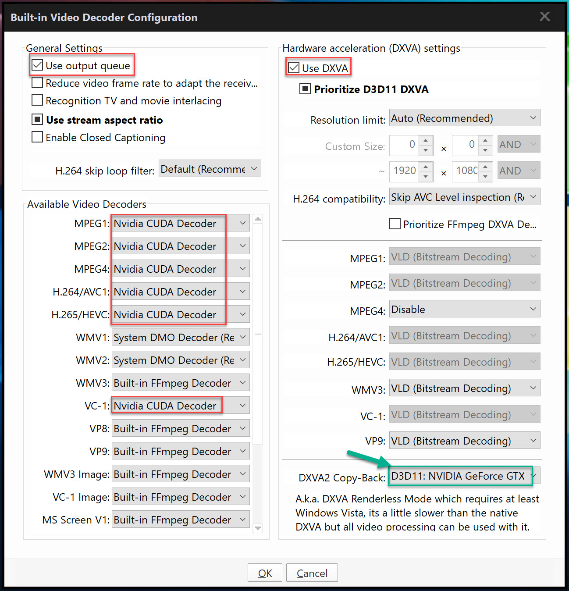Increase the first custom width stepper
569x591 pixels.
point(426,140)
